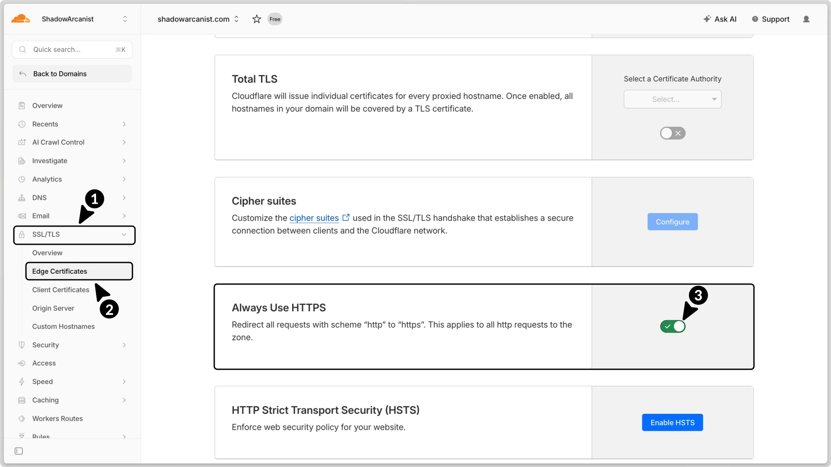This screenshot has height=467, width=831.
Task: Click the Investigate document icon
Action: (x=22, y=161)
